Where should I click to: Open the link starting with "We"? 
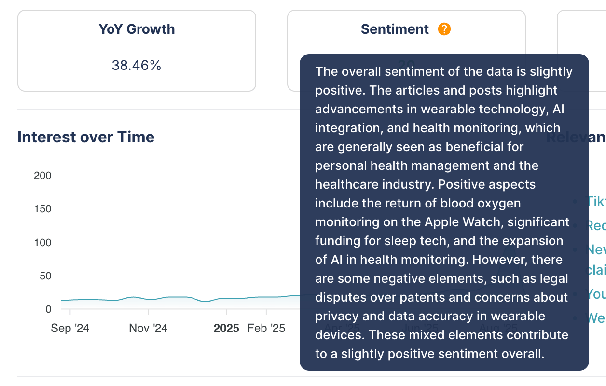tap(595, 318)
